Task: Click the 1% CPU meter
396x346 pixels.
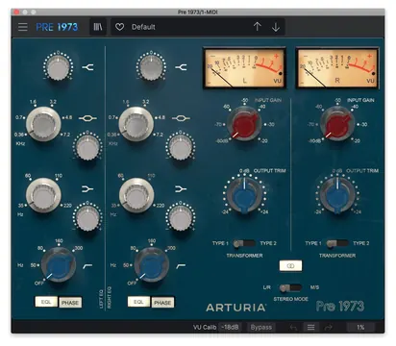Action: point(360,327)
